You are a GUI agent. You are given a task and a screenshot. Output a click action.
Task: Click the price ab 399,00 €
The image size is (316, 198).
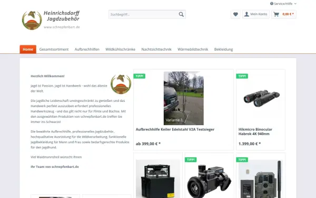[x=148, y=144]
